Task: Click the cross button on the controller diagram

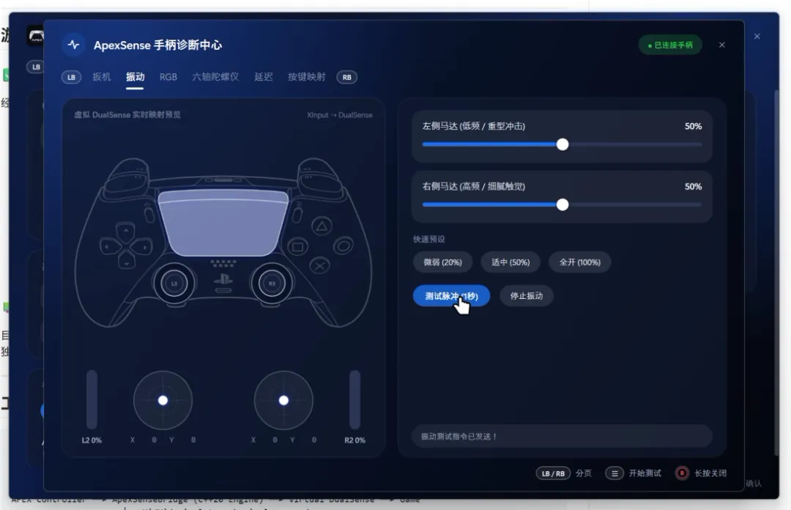Action: tap(320, 265)
